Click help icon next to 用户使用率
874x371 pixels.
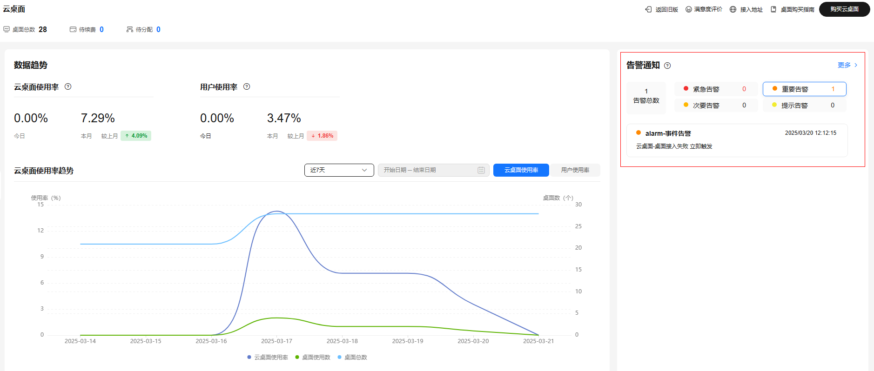247,86
